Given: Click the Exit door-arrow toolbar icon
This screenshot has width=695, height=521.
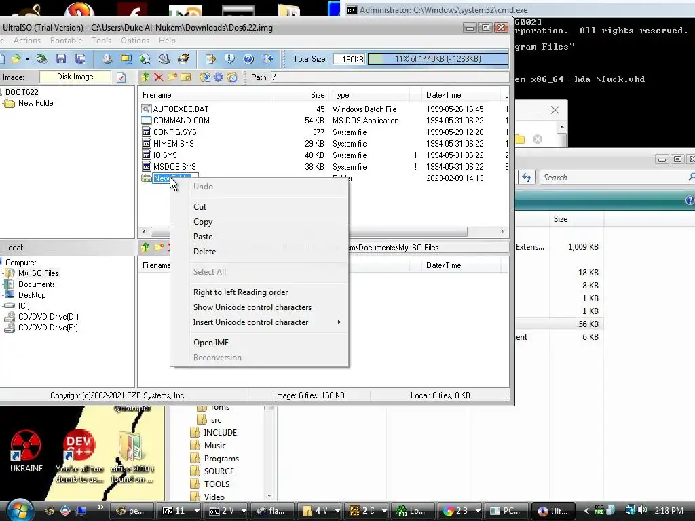Looking at the screenshot, I should click(x=267, y=58).
